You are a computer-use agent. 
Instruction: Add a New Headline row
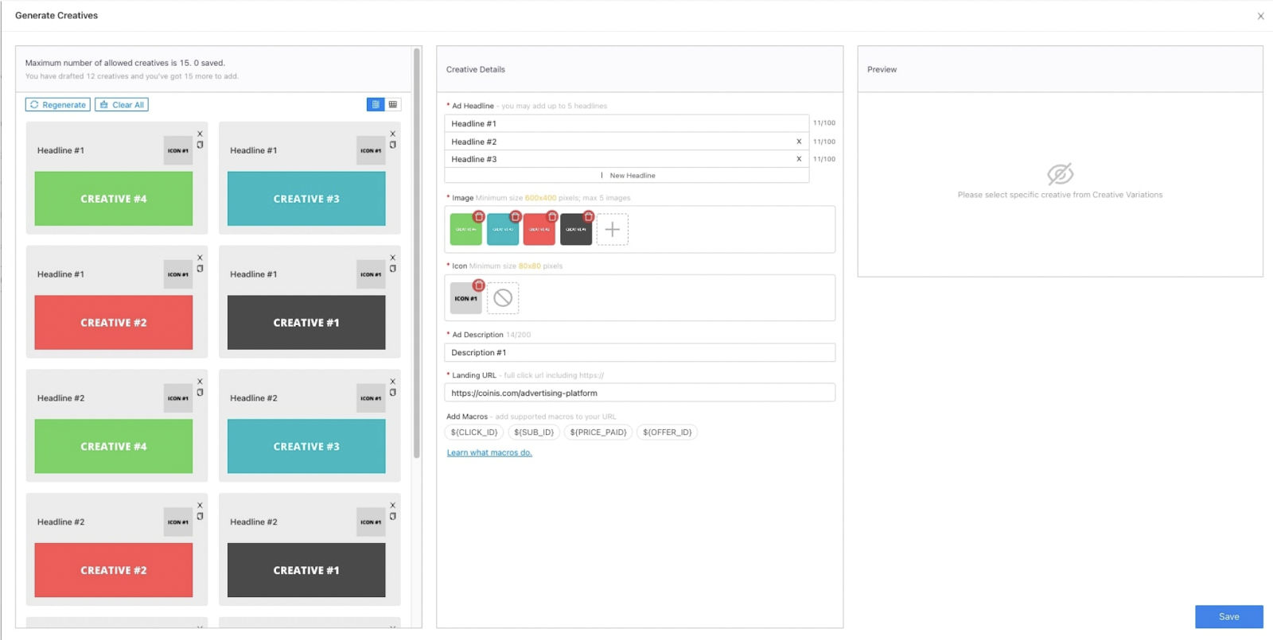point(627,176)
